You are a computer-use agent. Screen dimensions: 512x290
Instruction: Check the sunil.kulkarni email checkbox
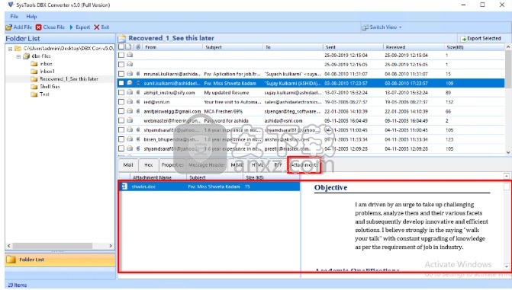click(x=121, y=83)
